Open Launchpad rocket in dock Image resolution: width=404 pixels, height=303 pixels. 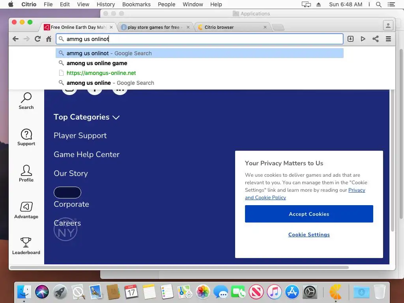(60, 292)
